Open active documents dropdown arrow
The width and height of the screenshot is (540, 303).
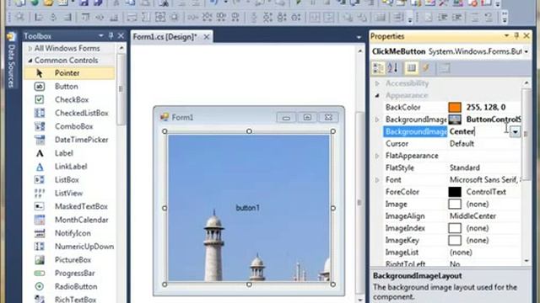[359, 37]
